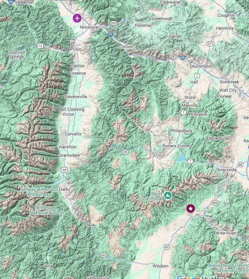Viewport: 249px width, 279px height.
Task: Click the Route 271 shield near Helmville
Action: point(210,44)
